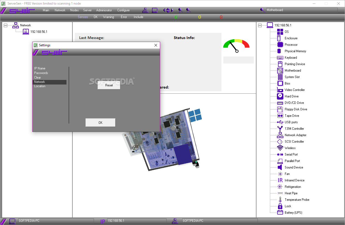This screenshot has height=225, width=345.
Task: Select the Infrared Device item
Action: (x=294, y=180)
